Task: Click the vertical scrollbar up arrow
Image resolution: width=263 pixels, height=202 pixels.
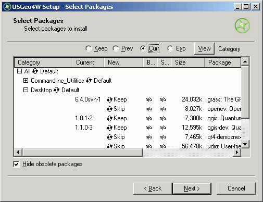Action: (245, 61)
